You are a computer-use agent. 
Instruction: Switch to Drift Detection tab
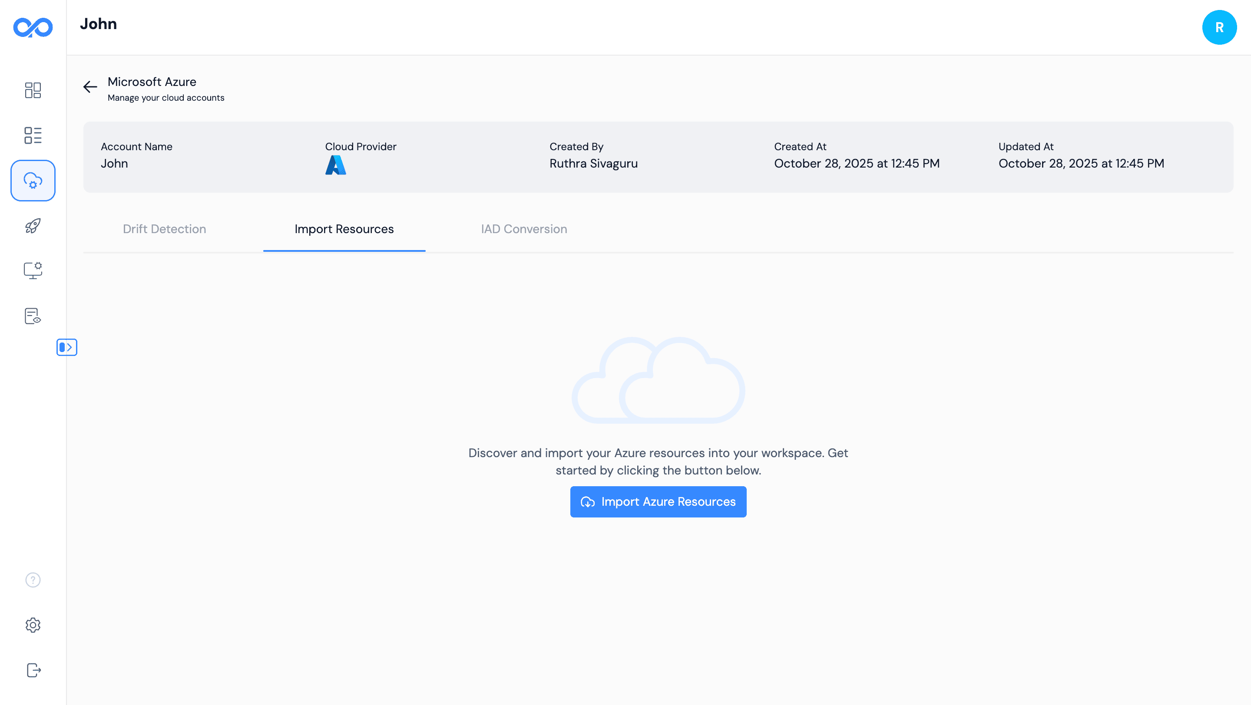164,229
